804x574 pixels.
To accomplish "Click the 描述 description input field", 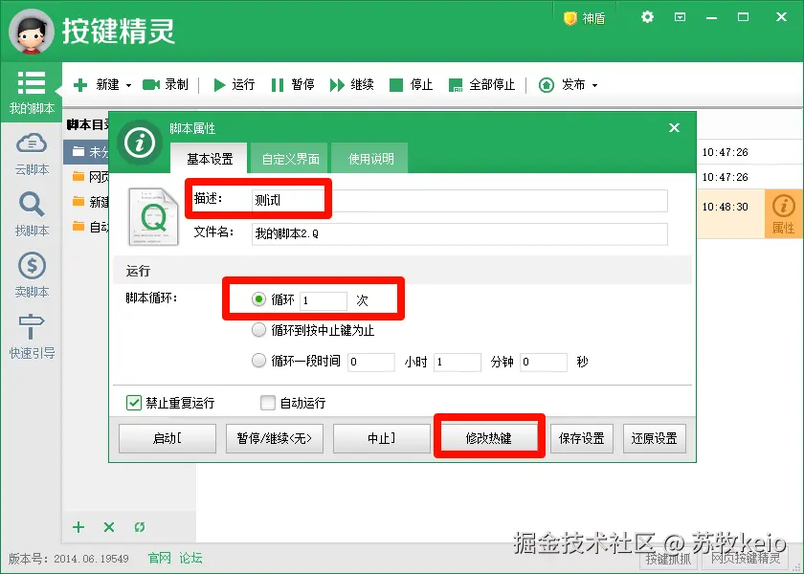I will [x=459, y=200].
